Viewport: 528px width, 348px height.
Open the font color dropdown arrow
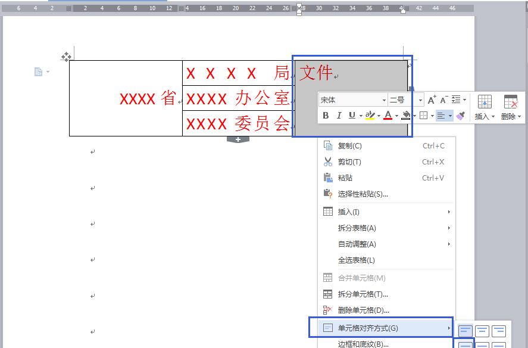point(396,116)
